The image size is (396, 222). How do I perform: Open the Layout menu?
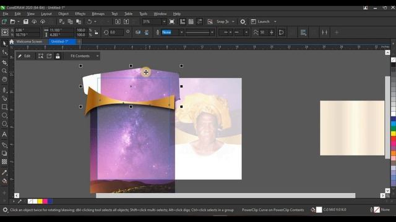(x=46, y=14)
